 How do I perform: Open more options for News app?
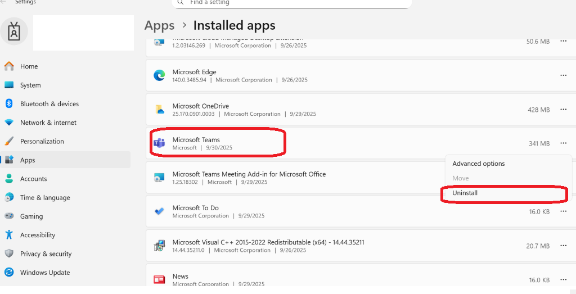click(563, 280)
